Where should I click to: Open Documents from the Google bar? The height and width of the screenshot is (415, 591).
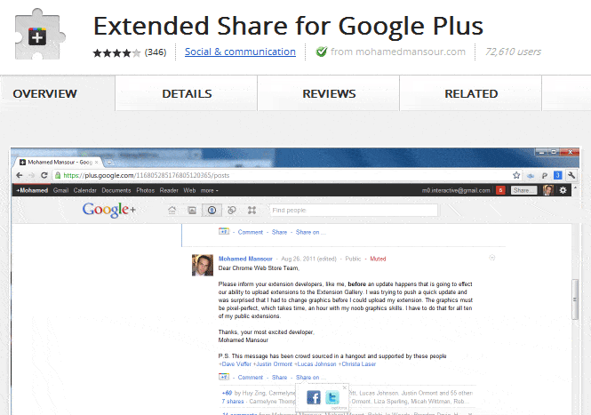(x=116, y=190)
